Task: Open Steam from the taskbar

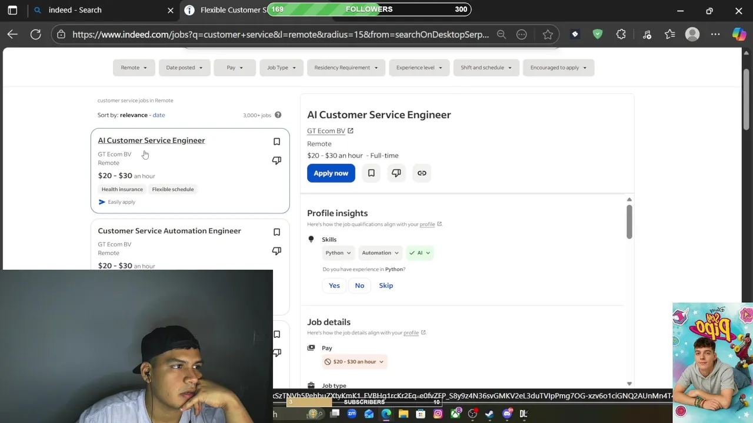Action: [x=489, y=414]
